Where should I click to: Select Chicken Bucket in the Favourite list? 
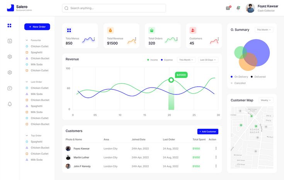(x=40, y=58)
